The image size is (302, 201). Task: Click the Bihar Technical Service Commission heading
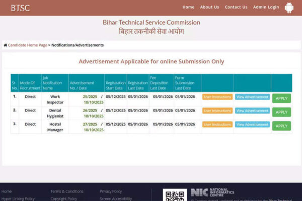(x=151, y=22)
